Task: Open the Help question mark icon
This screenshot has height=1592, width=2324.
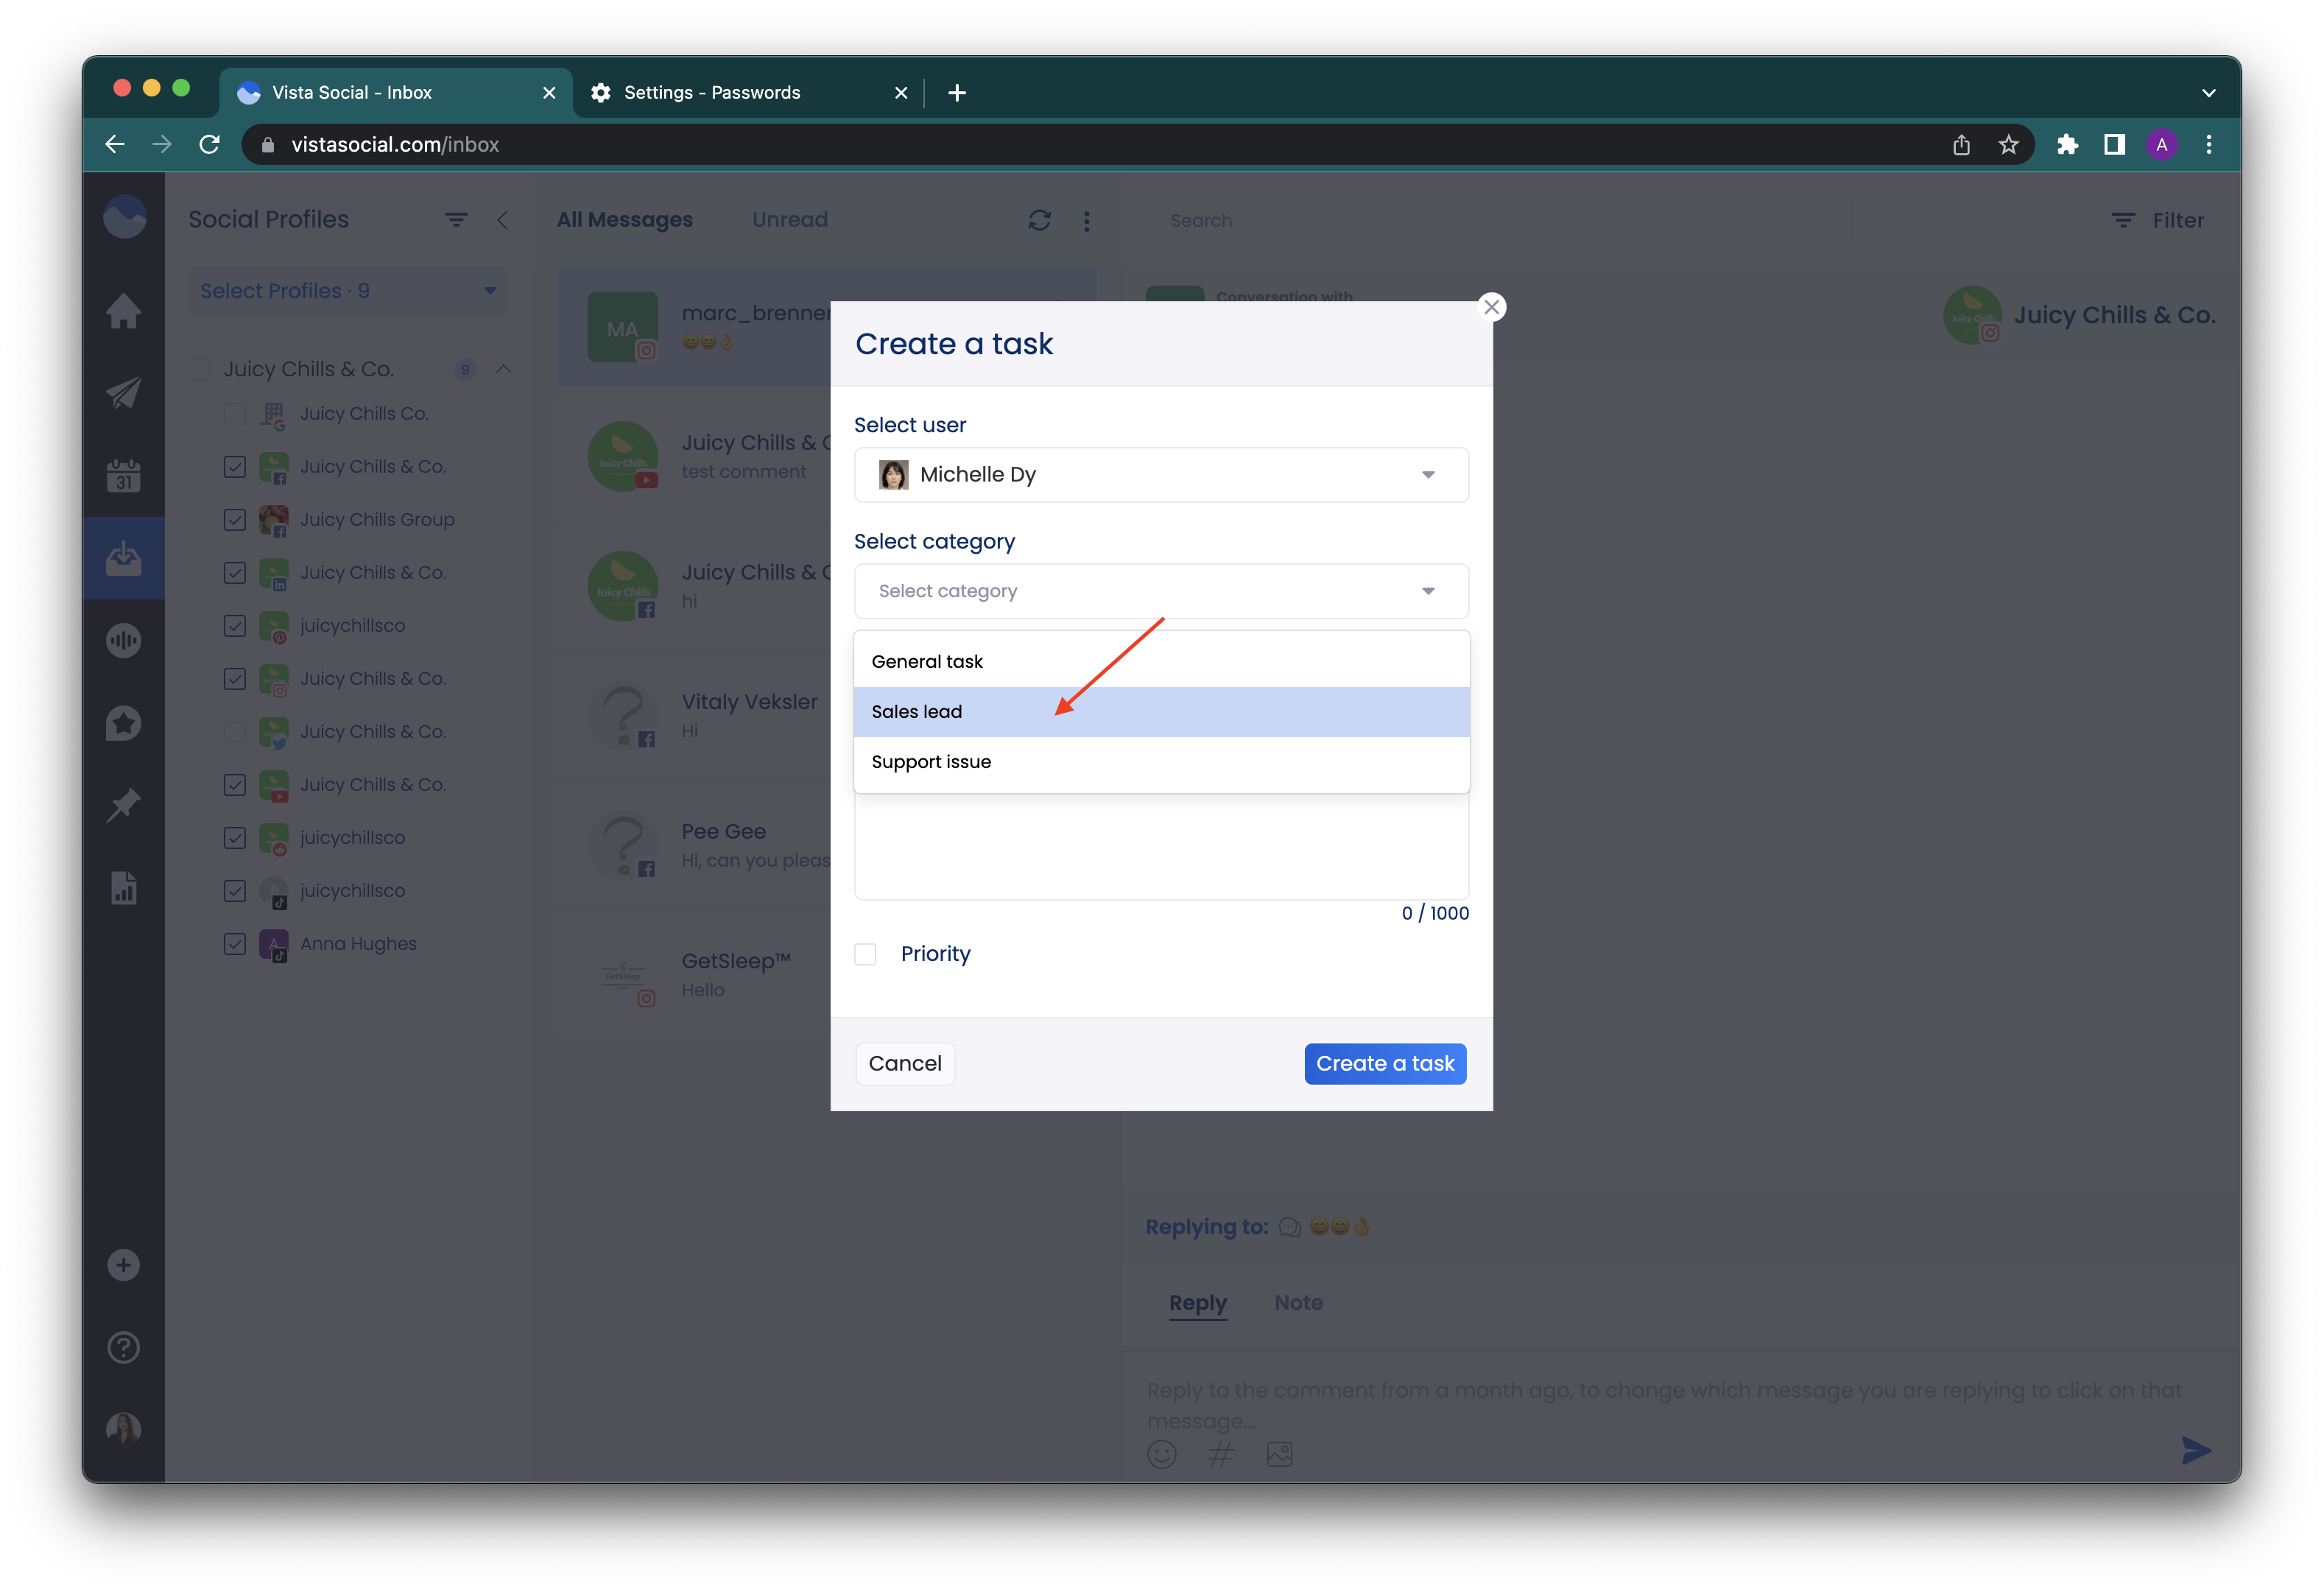Action: 123,1348
